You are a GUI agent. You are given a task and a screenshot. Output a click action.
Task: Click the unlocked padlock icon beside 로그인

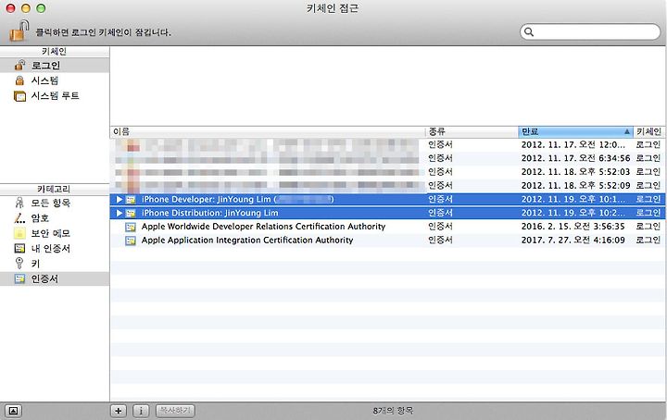point(19,65)
